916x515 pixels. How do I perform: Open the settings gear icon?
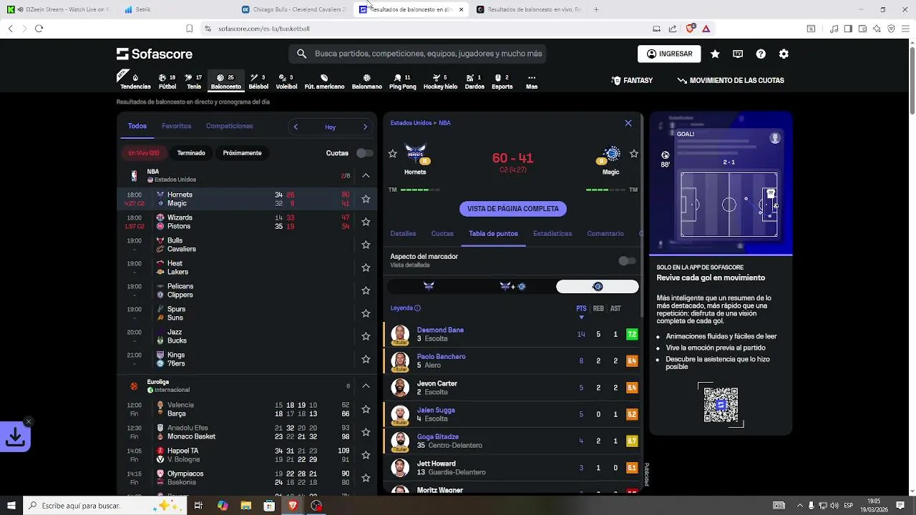[784, 54]
